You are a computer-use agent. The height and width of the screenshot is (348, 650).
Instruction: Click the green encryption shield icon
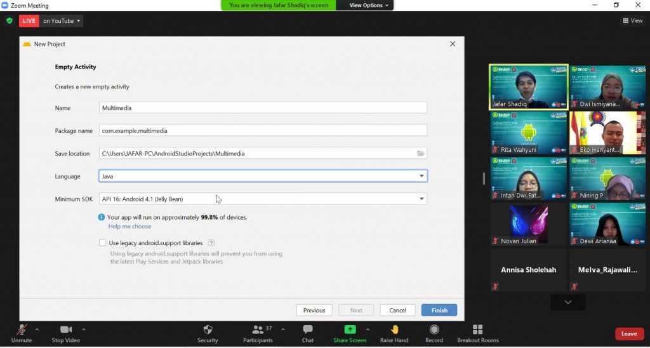click(10, 21)
